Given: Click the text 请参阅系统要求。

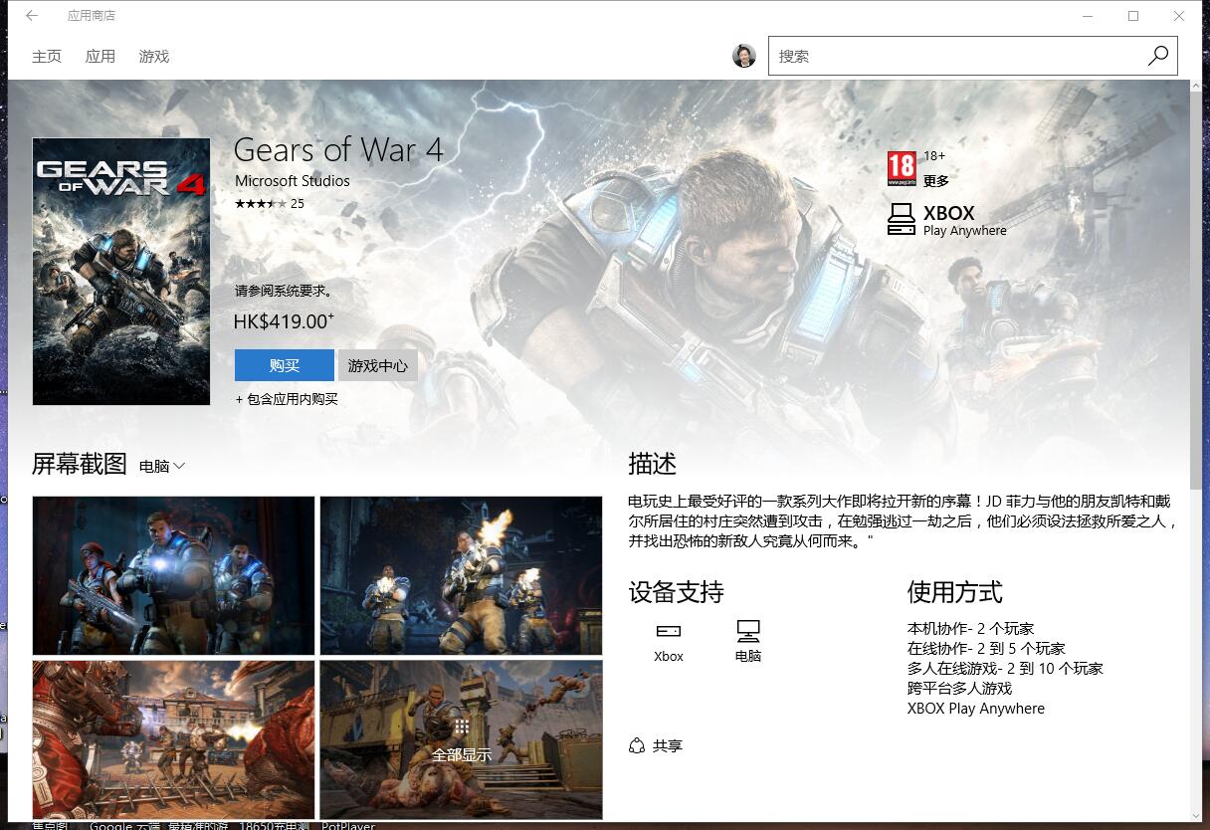Looking at the screenshot, I should point(284,292).
